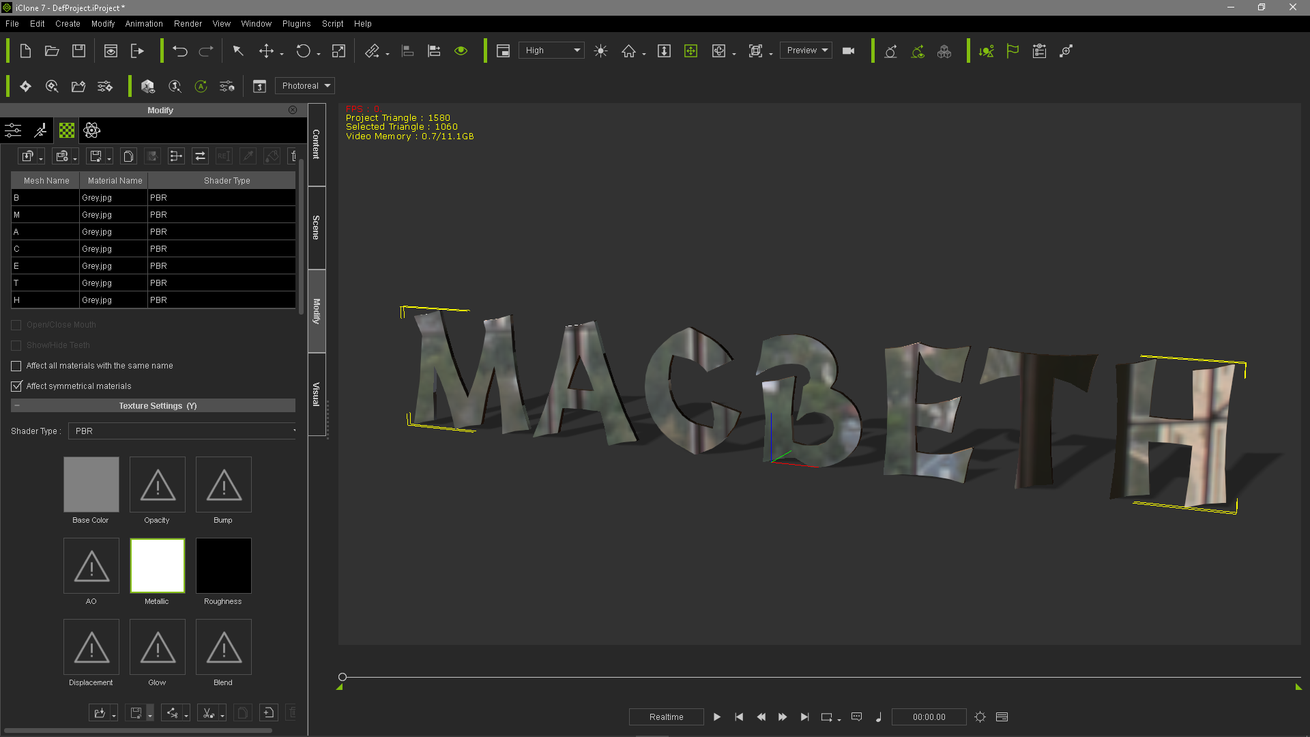Screen dimensions: 1310x737
Task: Open the Animation menu
Action: (144, 23)
